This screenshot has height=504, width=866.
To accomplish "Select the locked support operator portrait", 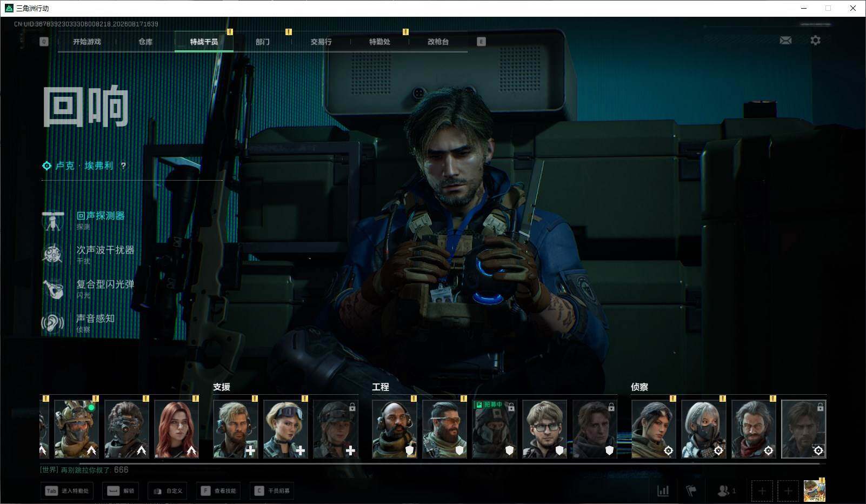I will pyautogui.click(x=335, y=429).
